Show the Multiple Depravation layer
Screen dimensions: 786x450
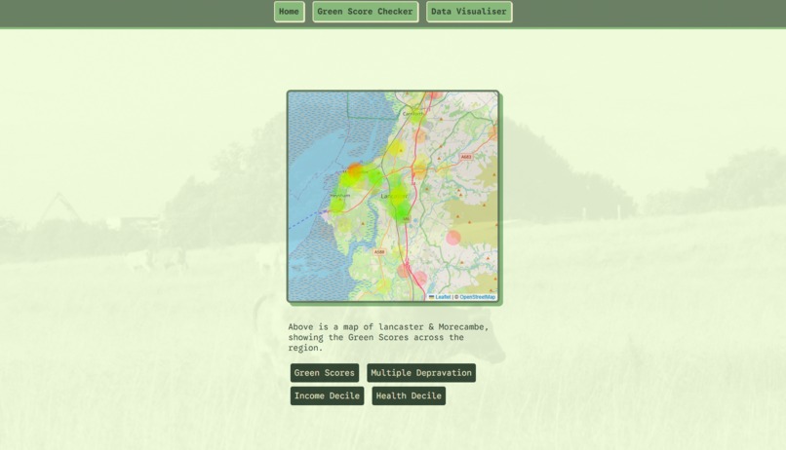coord(421,373)
